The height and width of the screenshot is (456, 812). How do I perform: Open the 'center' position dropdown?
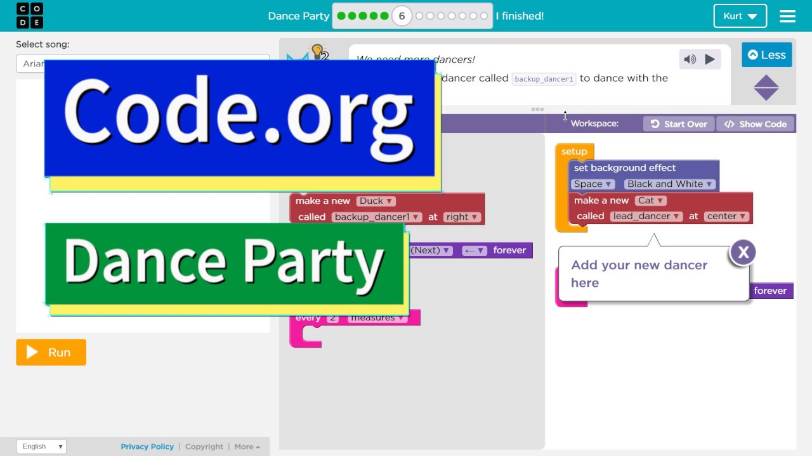[727, 216]
